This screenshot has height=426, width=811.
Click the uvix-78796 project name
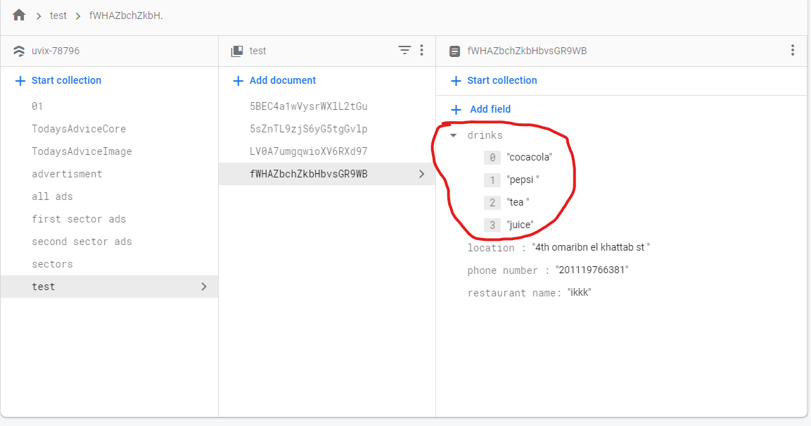[x=56, y=51]
